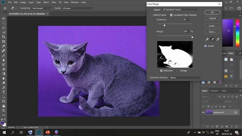
Task: Choose the plain Eyedropper in Color Range
Action: pyautogui.click(x=207, y=39)
